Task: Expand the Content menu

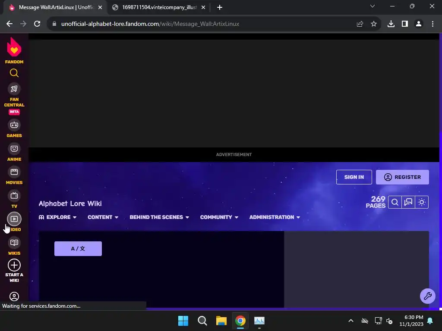Action: click(x=103, y=217)
